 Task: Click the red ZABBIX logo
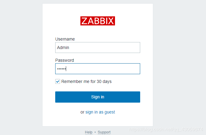97,21
